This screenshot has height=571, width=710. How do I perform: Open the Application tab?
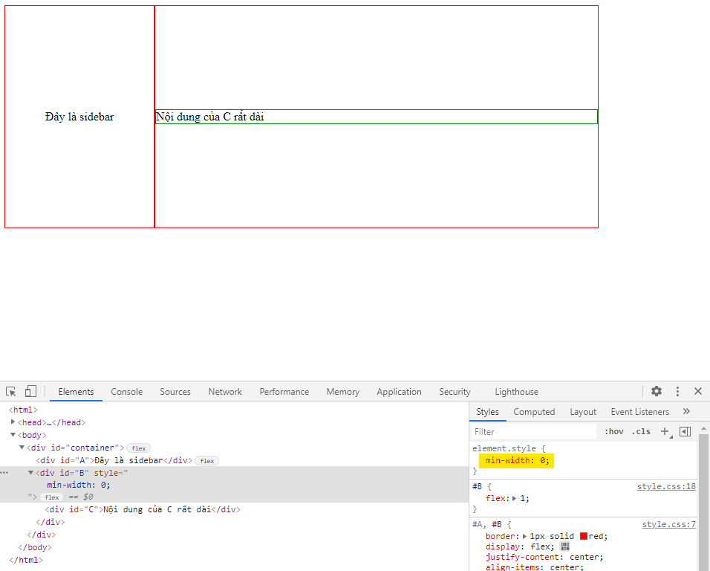[399, 392]
